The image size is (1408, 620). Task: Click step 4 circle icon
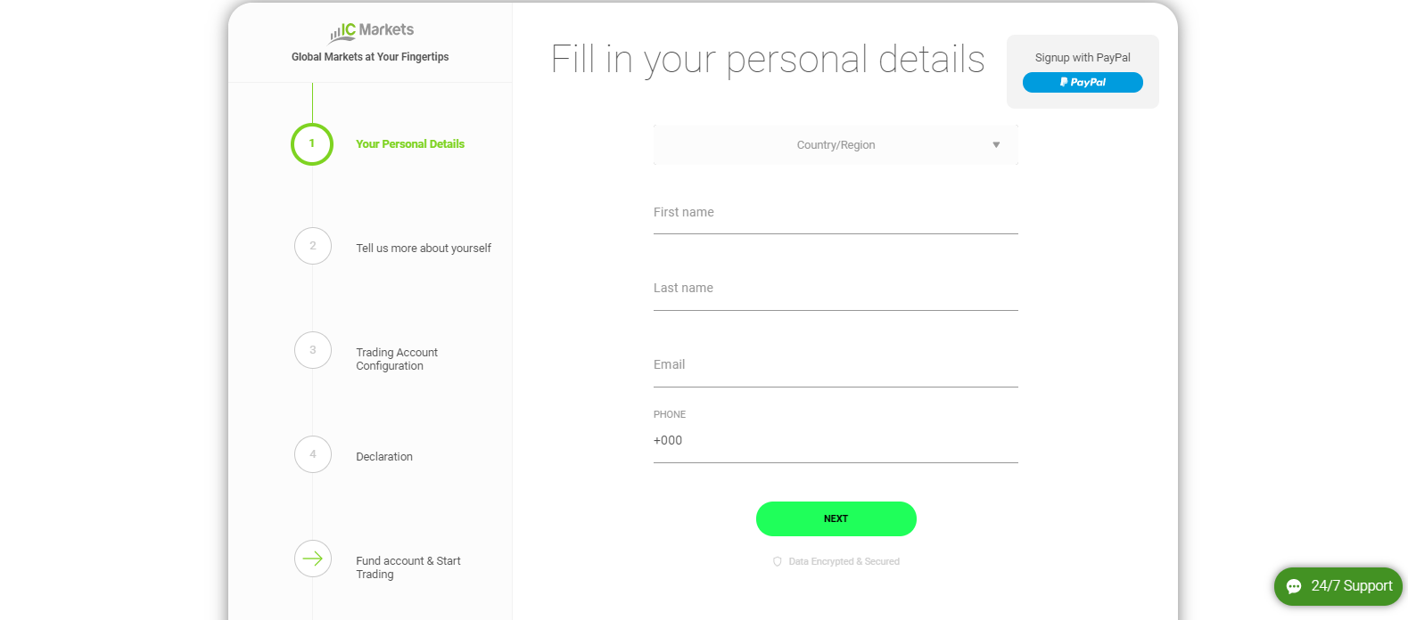click(x=313, y=454)
